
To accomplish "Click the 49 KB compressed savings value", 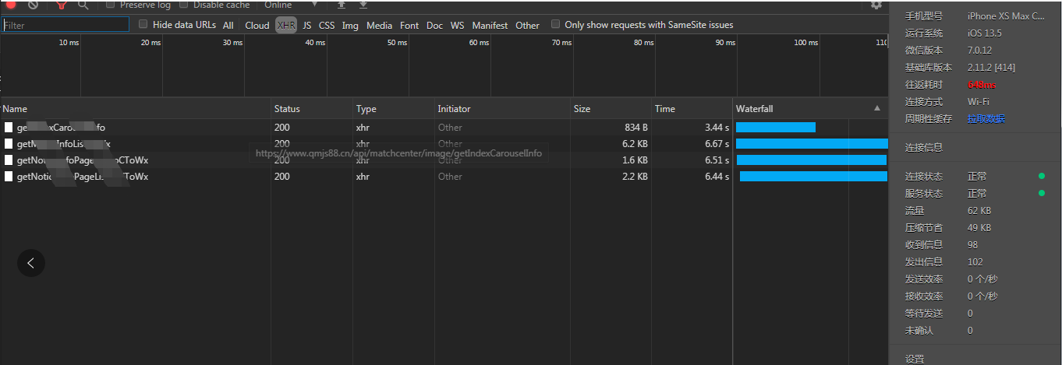I will [979, 227].
